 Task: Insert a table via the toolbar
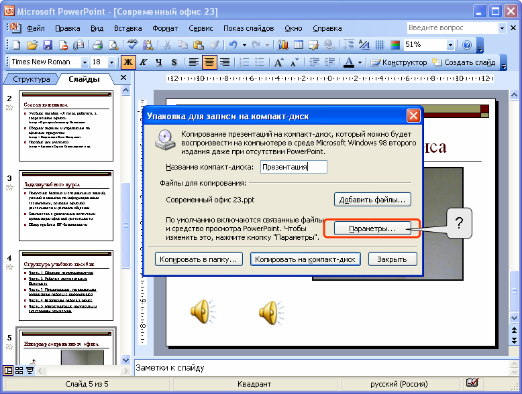click(x=299, y=45)
